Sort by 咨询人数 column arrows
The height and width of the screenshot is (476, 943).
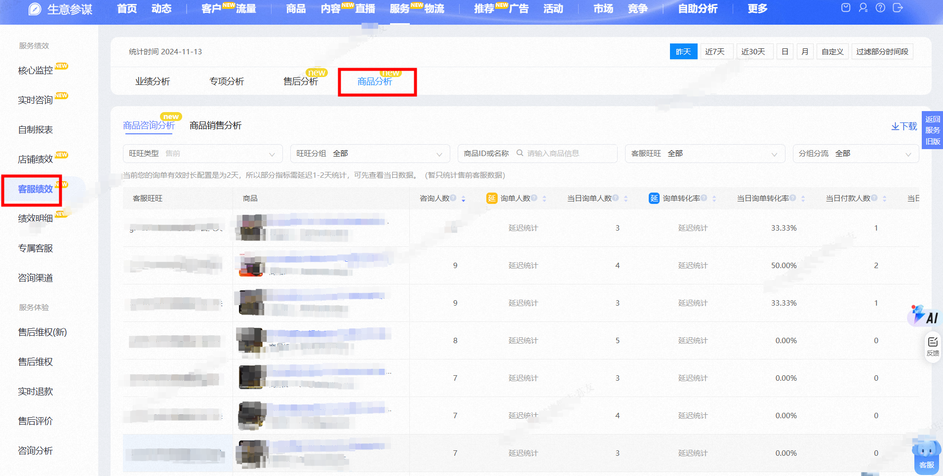(x=463, y=198)
